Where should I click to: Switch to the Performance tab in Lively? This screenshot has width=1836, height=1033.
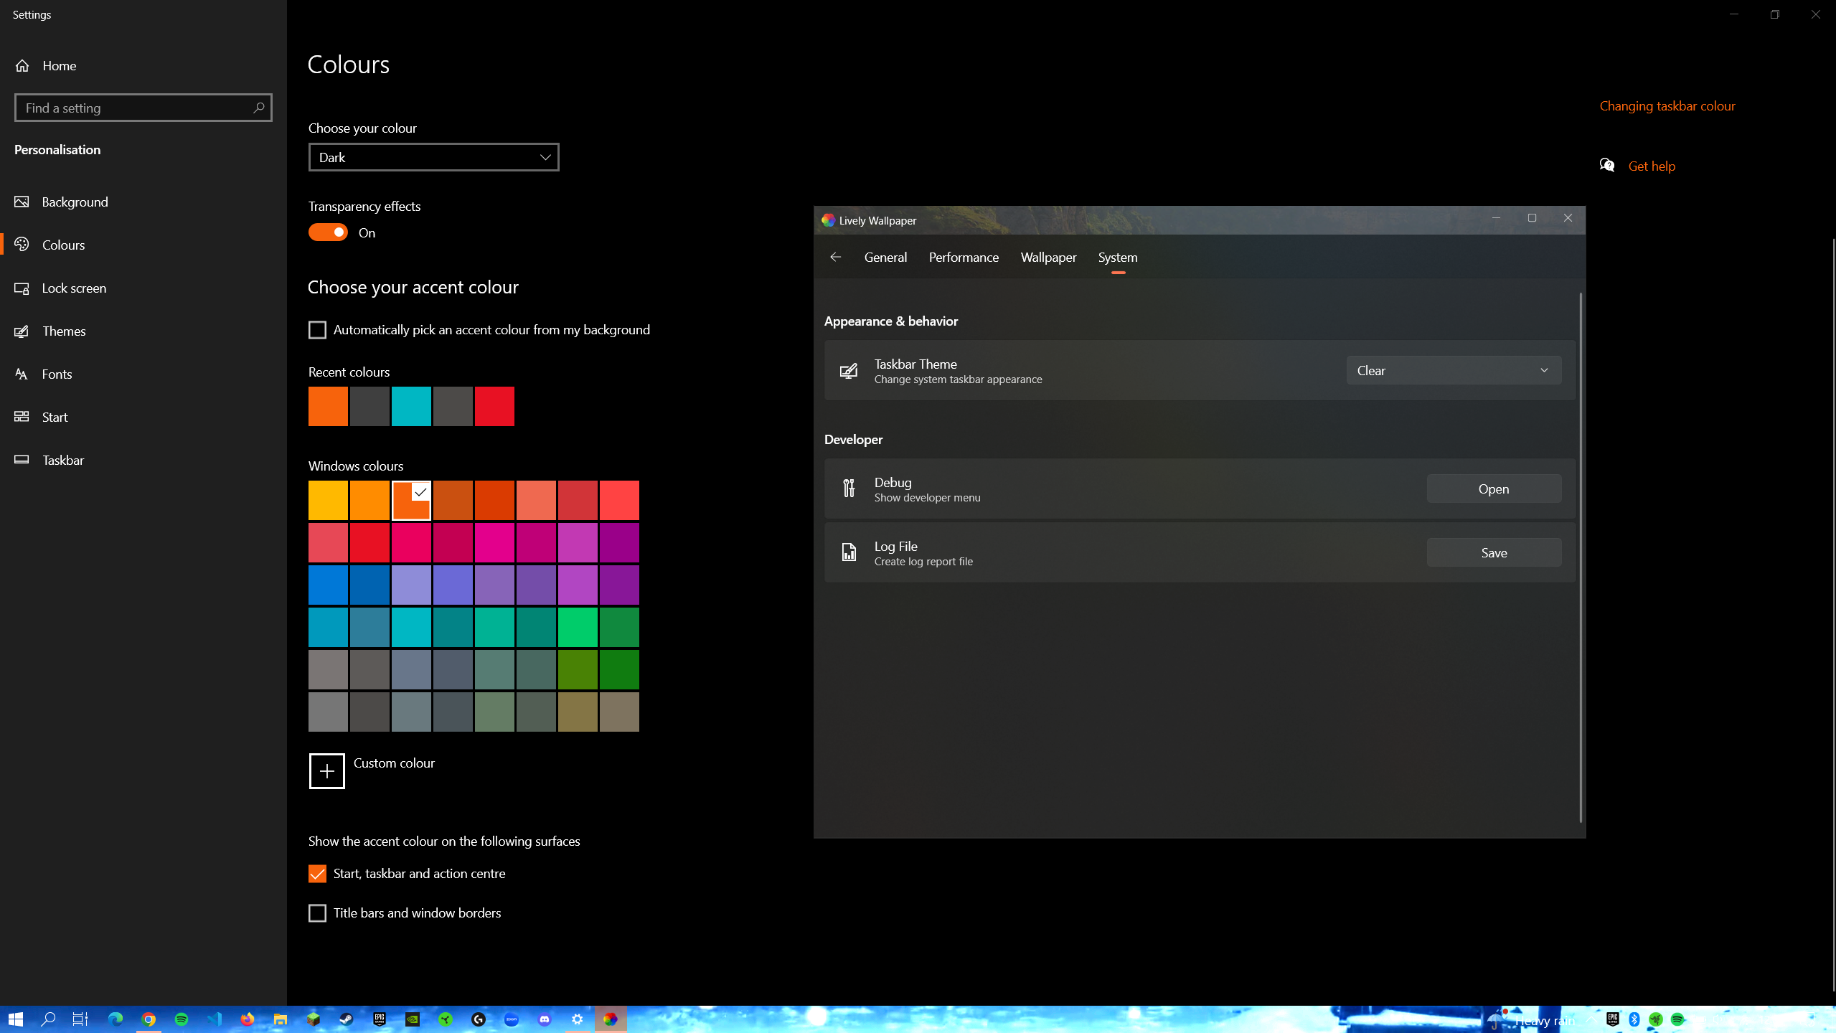click(x=963, y=257)
